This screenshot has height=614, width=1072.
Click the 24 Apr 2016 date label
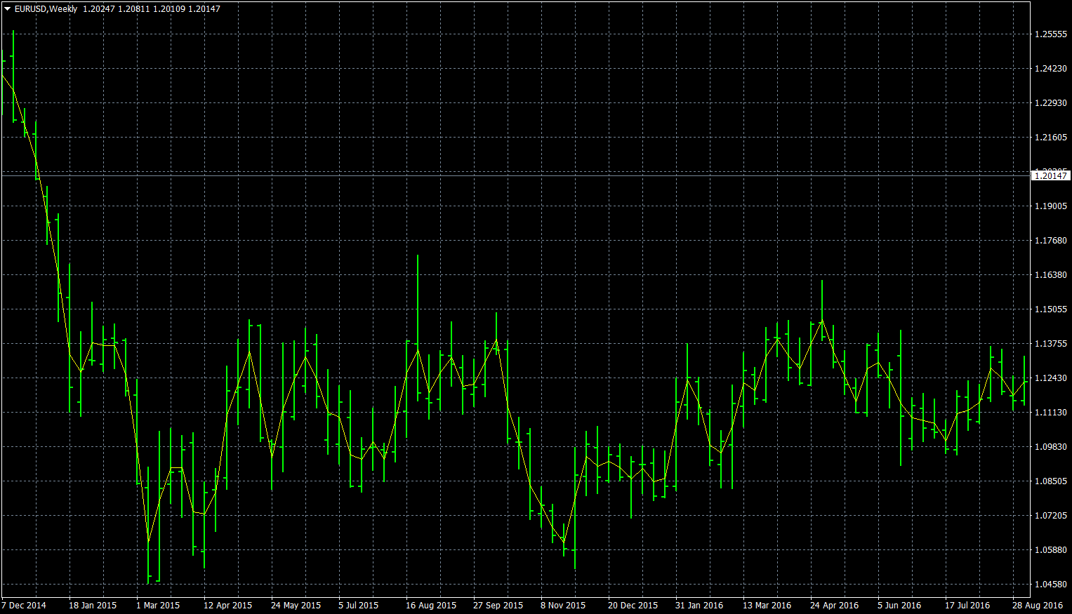[834, 605]
